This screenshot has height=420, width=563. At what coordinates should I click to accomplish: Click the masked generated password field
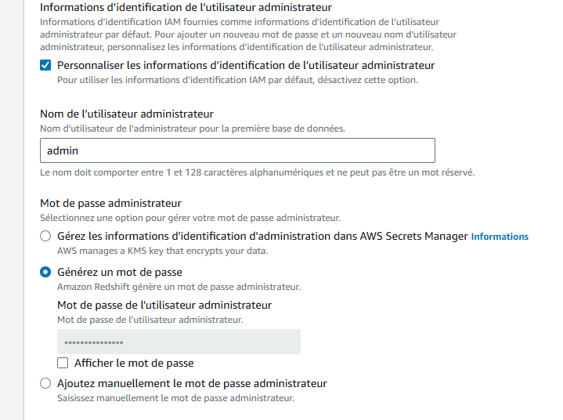tap(179, 342)
